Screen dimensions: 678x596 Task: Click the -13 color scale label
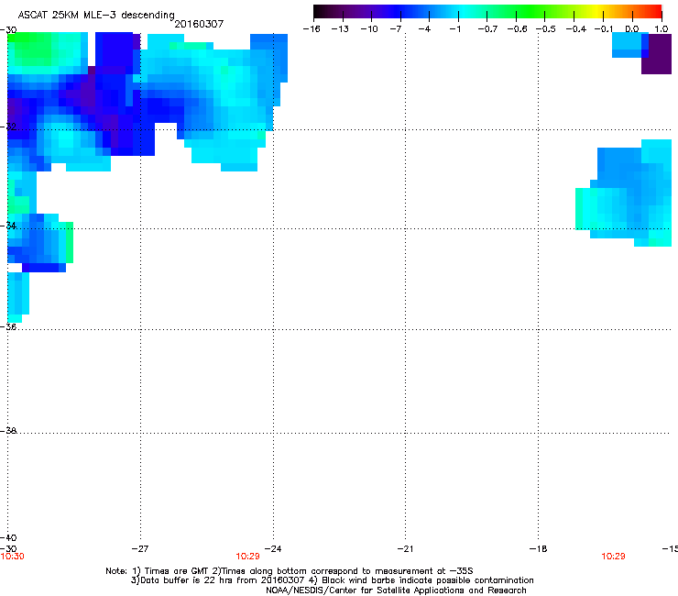(340, 29)
